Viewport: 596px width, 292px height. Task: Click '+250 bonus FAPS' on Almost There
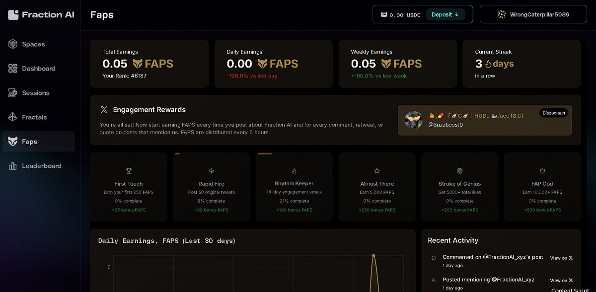pos(377,210)
